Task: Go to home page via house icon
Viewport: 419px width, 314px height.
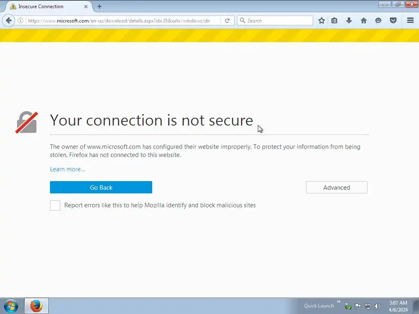Action: (364, 20)
